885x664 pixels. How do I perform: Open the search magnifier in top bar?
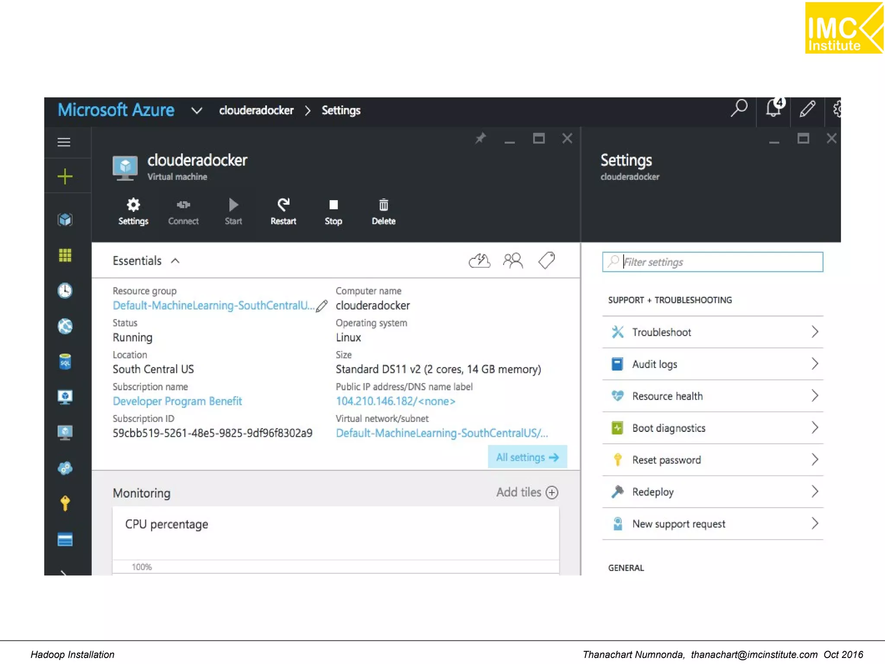tap(739, 109)
